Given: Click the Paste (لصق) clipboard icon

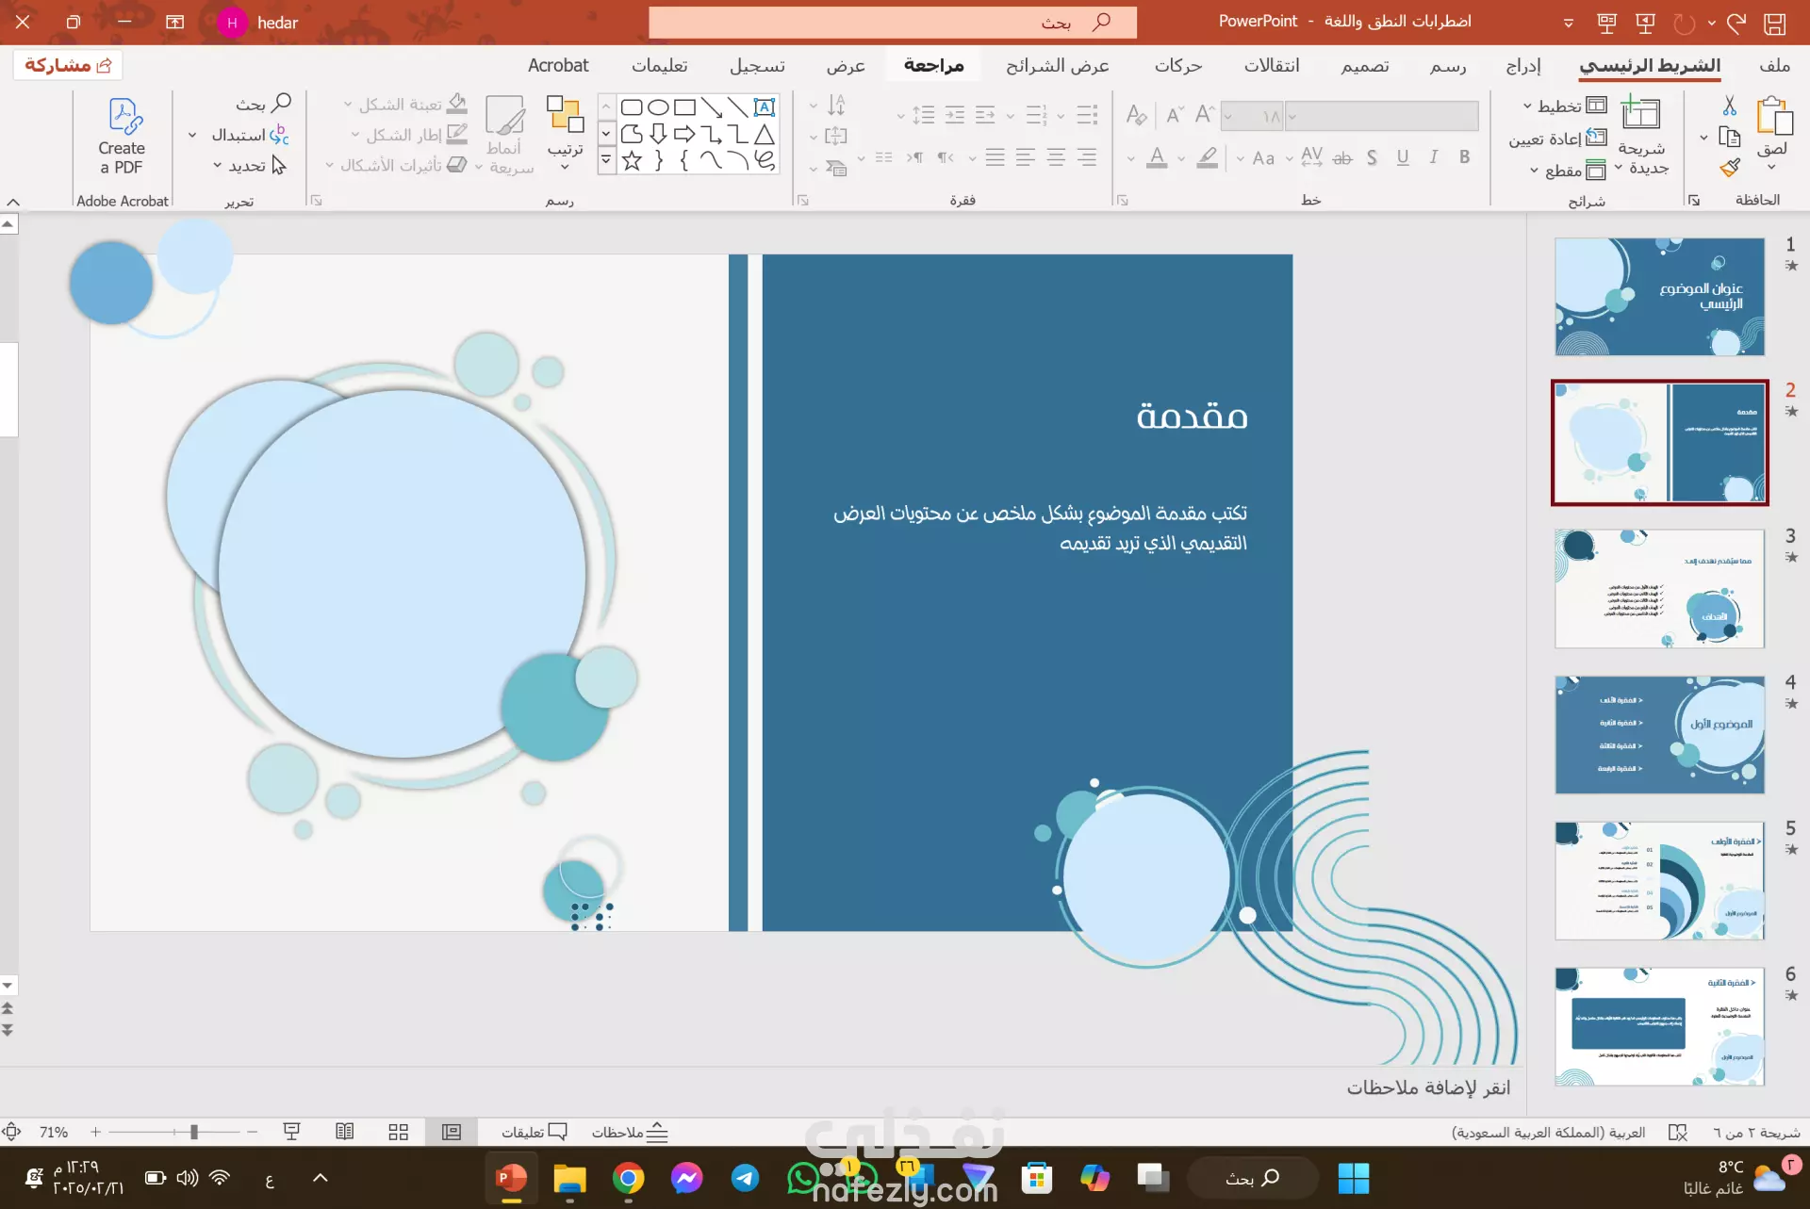Looking at the screenshot, I should coord(1773,118).
